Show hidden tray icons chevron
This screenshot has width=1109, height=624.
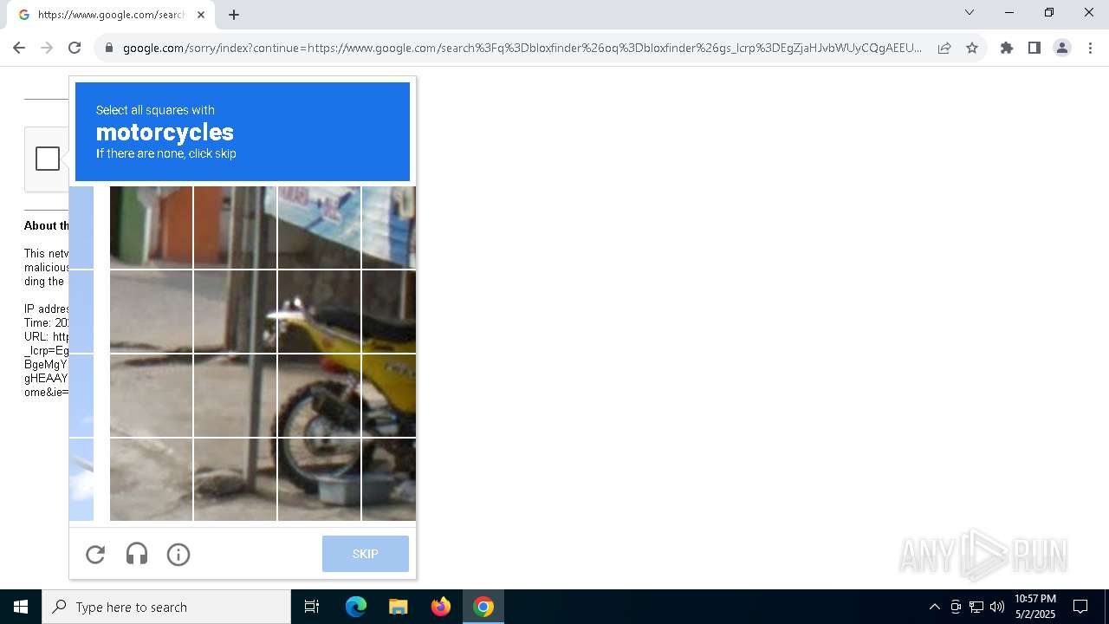[x=934, y=607]
